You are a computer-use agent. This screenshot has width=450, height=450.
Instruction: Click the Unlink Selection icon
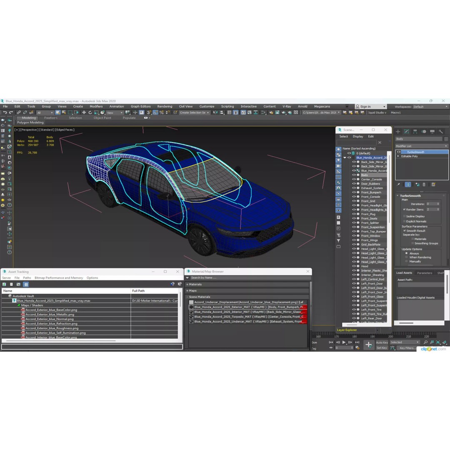(x=25, y=112)
